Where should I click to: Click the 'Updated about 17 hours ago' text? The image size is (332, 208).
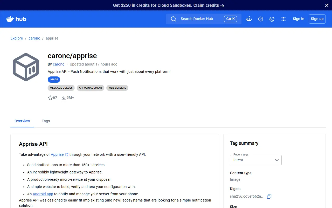(x=94, y=64)
